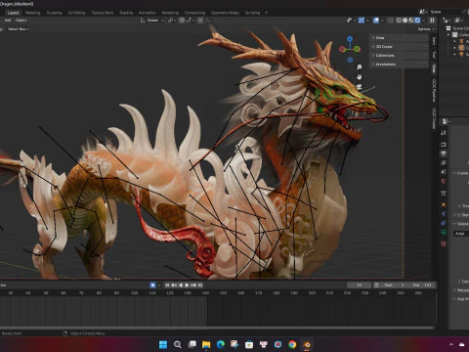Switch to the Rendering workspace
Image resolution: width=469 pixels, height=352 pixels.
pyautogui.click(x=170, y=13)
